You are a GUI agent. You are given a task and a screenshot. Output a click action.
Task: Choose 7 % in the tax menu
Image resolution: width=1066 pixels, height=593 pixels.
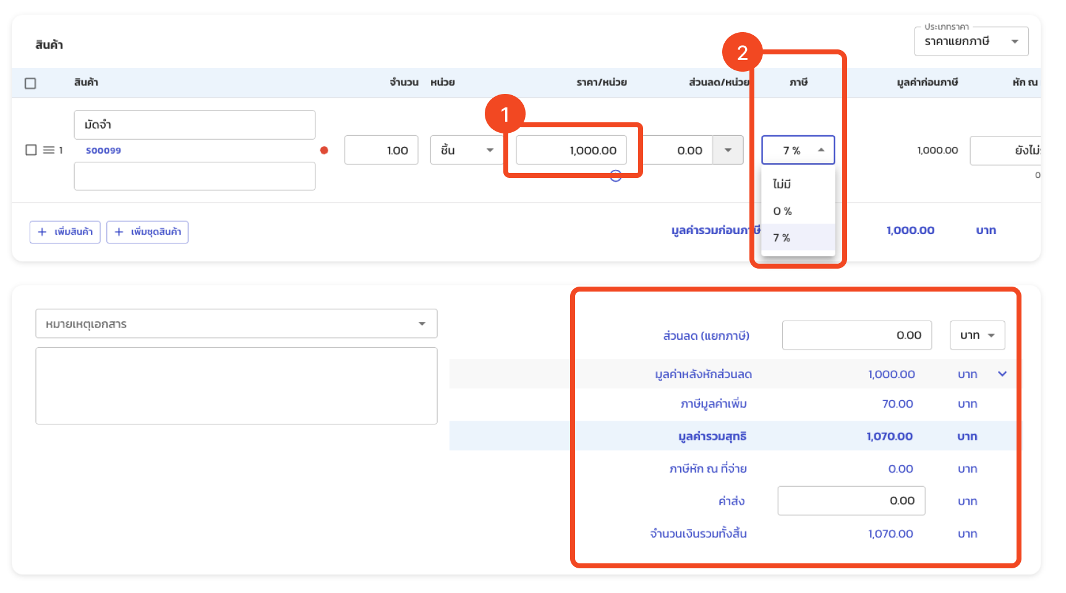tap(782, 238)
